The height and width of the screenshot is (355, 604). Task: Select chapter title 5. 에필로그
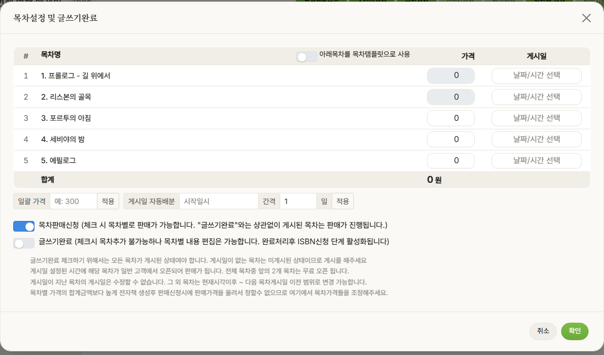pos(59,161)
